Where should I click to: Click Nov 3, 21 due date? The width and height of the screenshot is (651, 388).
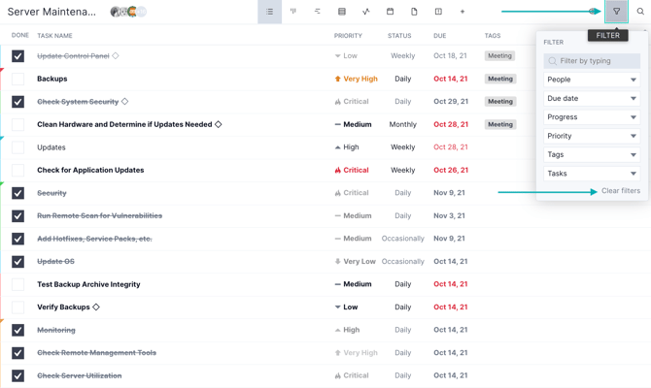pyautogui.click(x=449, y=215)
